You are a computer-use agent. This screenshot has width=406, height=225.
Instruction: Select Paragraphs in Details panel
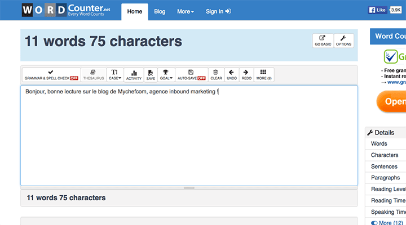coord(386,178)
